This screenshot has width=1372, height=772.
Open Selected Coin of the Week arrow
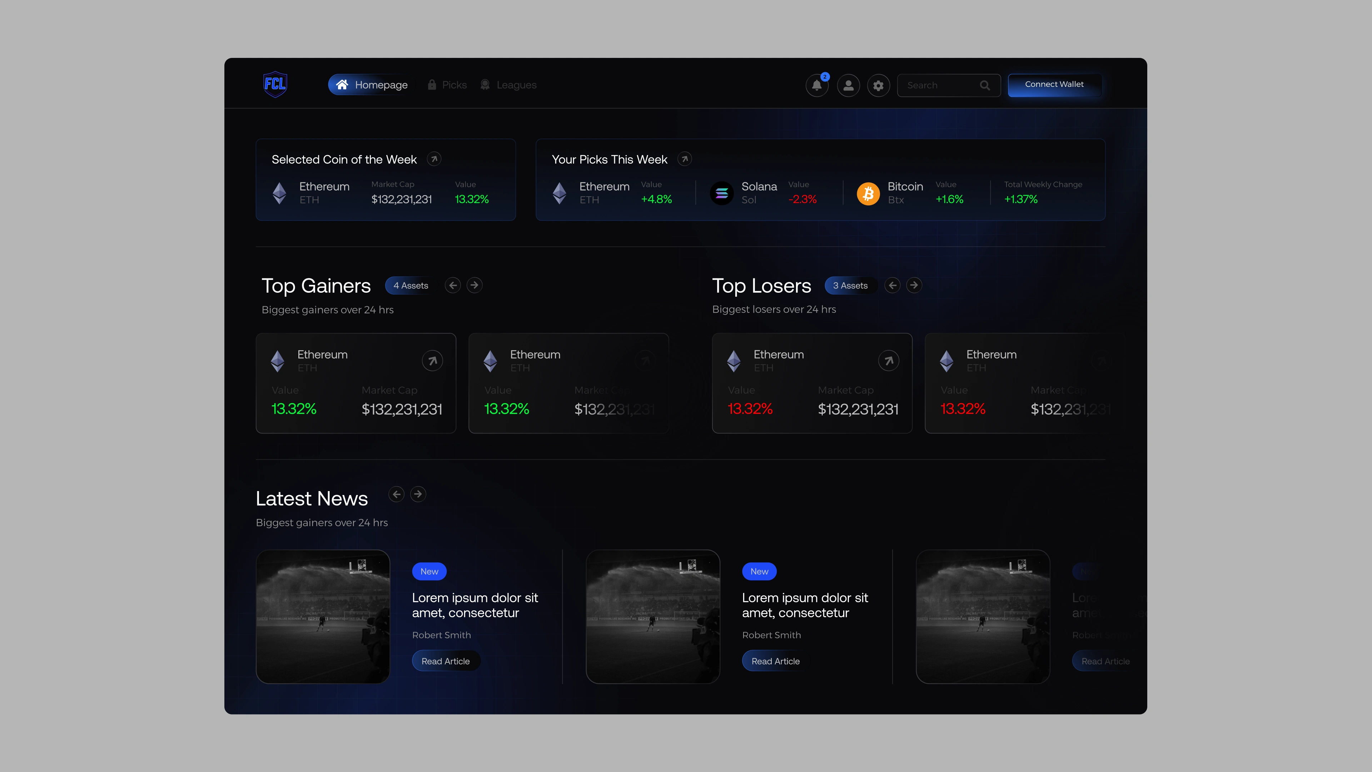tap(434, 159)
